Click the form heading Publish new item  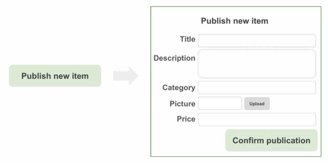(234, 21)
